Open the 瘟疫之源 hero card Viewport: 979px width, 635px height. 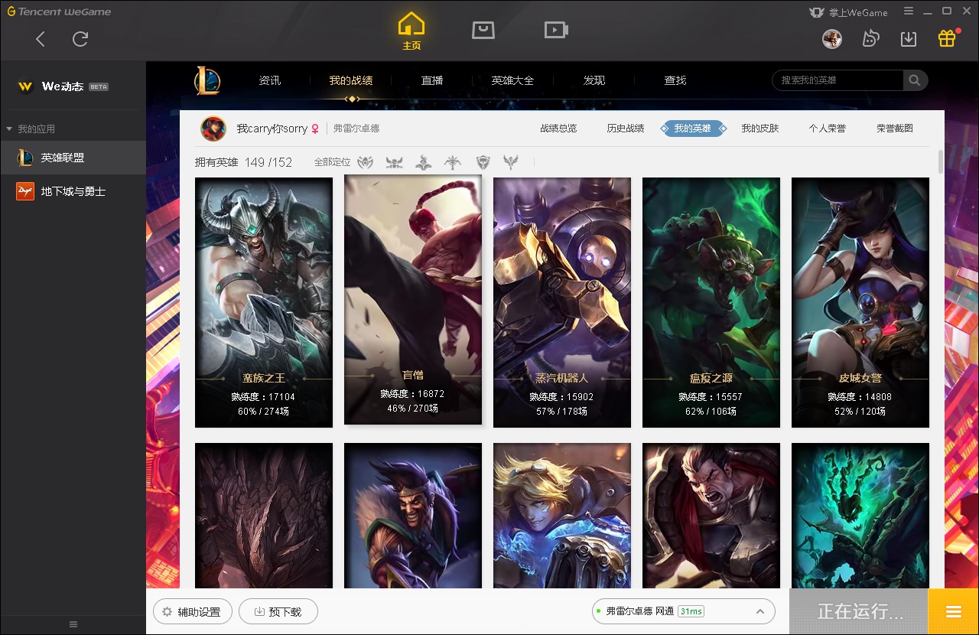(x=711, y=302)
